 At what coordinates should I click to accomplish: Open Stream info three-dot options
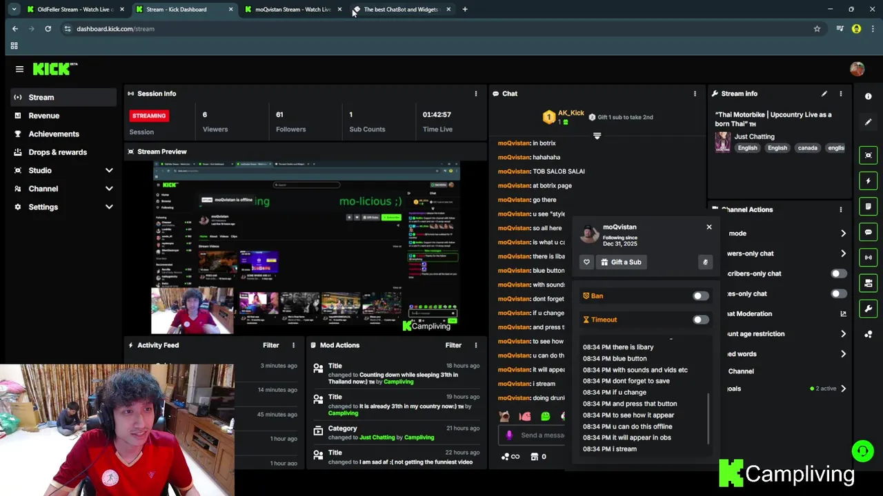point(840,94)
